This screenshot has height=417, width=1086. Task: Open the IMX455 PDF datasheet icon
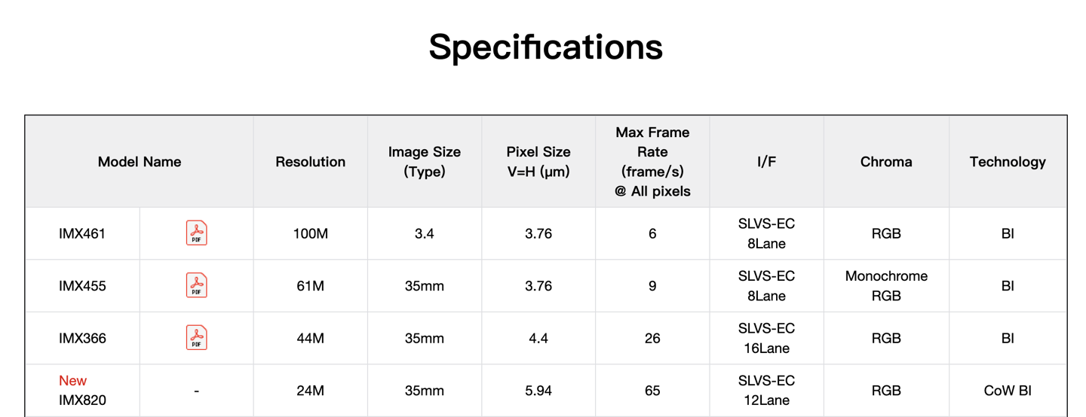pyautogui.click(x=197, y=286)
